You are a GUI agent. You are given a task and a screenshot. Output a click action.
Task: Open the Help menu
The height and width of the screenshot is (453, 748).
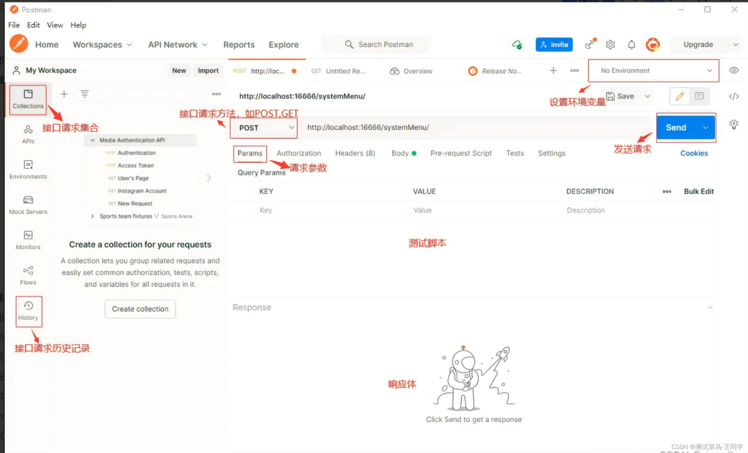(78, 25)
